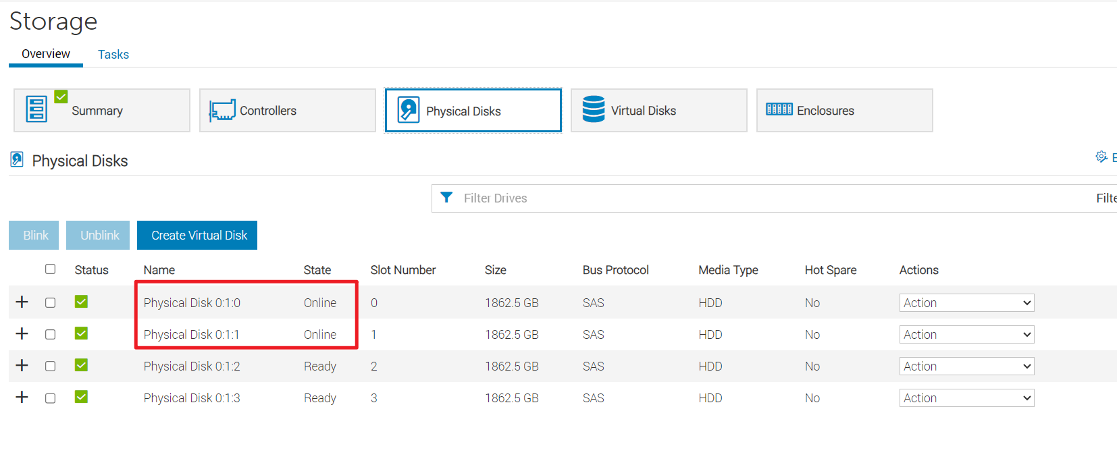Click the State column header
Image resolution: width=1117 pixels, height=463 pixels.
click(317, 270)
